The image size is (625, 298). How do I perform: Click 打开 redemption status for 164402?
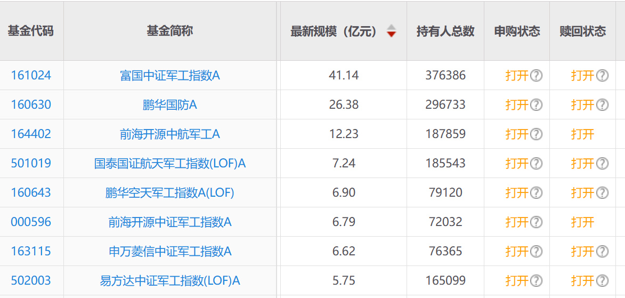pyautogui.click(x=583, y=134)
